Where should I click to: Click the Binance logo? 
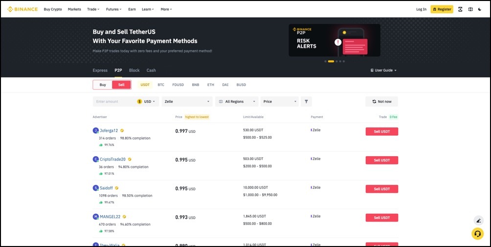coord(22,9)
